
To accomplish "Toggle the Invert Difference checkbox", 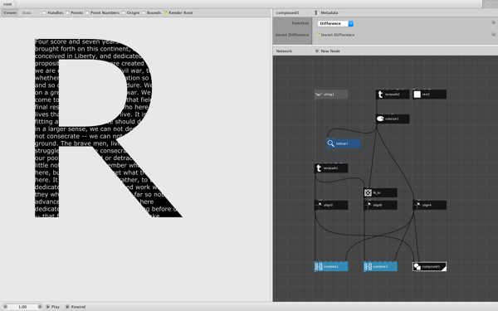I will coord(318,35).
